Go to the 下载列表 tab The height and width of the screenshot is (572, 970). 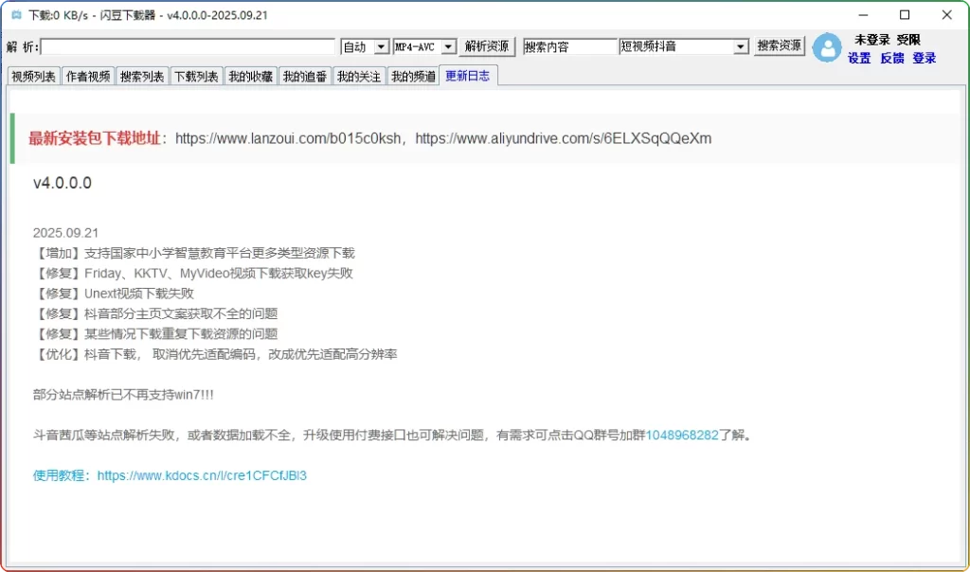click(196, 77)
